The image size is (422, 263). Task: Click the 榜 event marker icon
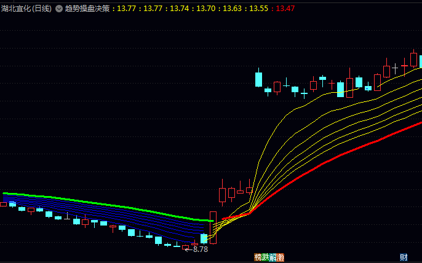point(258,257)
